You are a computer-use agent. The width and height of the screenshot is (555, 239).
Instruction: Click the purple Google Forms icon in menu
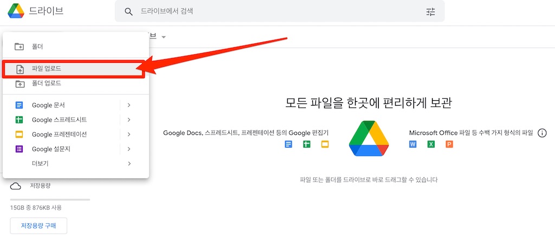click(19, 149)
